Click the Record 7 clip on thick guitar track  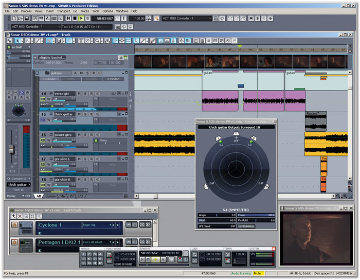tap(316, 121)
